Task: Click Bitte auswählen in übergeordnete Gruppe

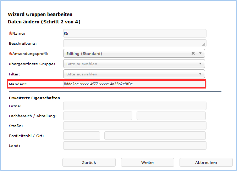Action: 82,64
